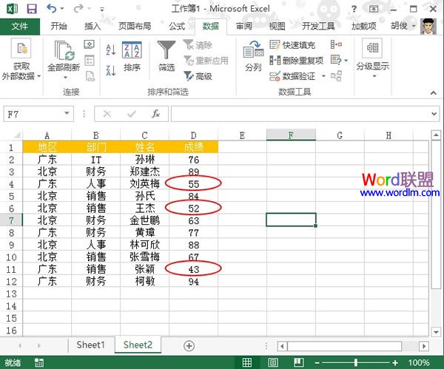This screenshot has height=369, width=444.
Task: Open What-If Analysis icon
Action: pyautogui.click(x=336, y=60)
